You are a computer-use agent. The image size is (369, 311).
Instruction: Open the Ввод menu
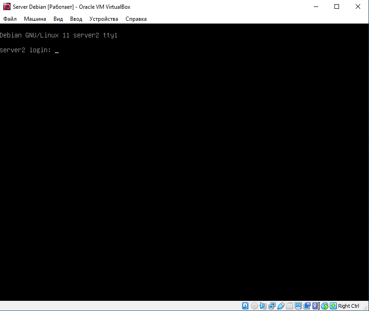point(76,19)
